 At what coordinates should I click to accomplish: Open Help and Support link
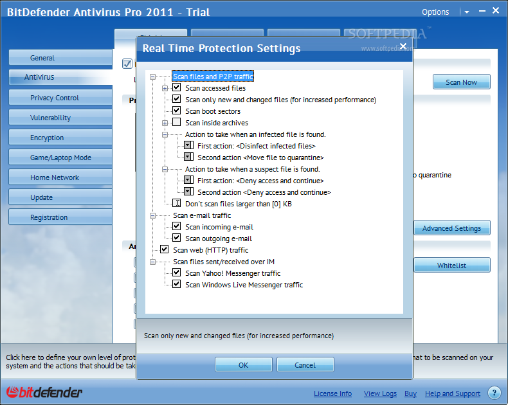click(453, 393)
